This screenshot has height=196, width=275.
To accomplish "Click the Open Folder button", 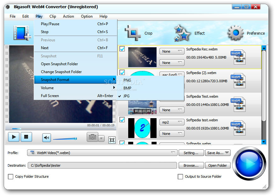I will point(218,165).
